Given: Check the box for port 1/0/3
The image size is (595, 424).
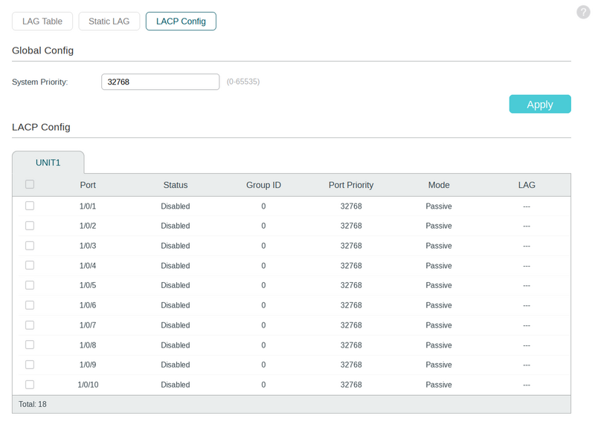Looking at the screenshot, I should coord(30,246).
